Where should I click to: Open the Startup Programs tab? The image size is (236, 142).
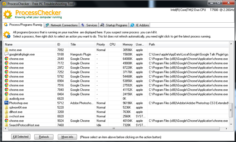(114, 25)
